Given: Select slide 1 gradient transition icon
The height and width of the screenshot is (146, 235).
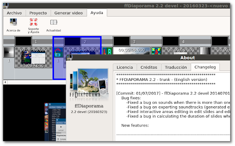Looking at the screenshot, I should [x=9, y=52].
